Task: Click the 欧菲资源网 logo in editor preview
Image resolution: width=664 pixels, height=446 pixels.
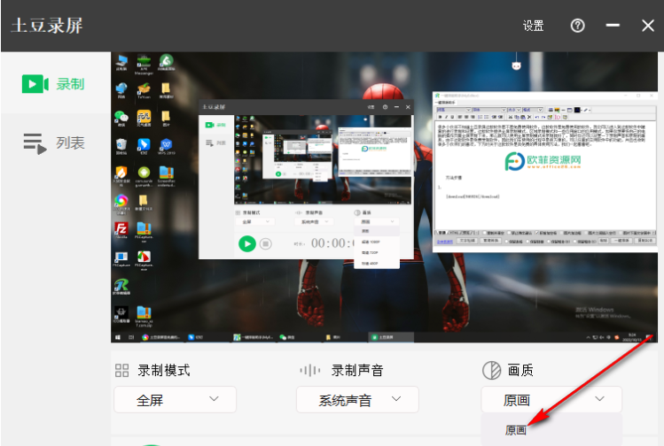Action: 543,161
